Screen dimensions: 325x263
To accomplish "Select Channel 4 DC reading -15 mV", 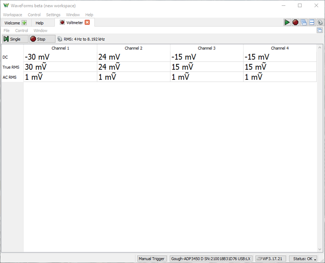I will [x=280, y=57].
